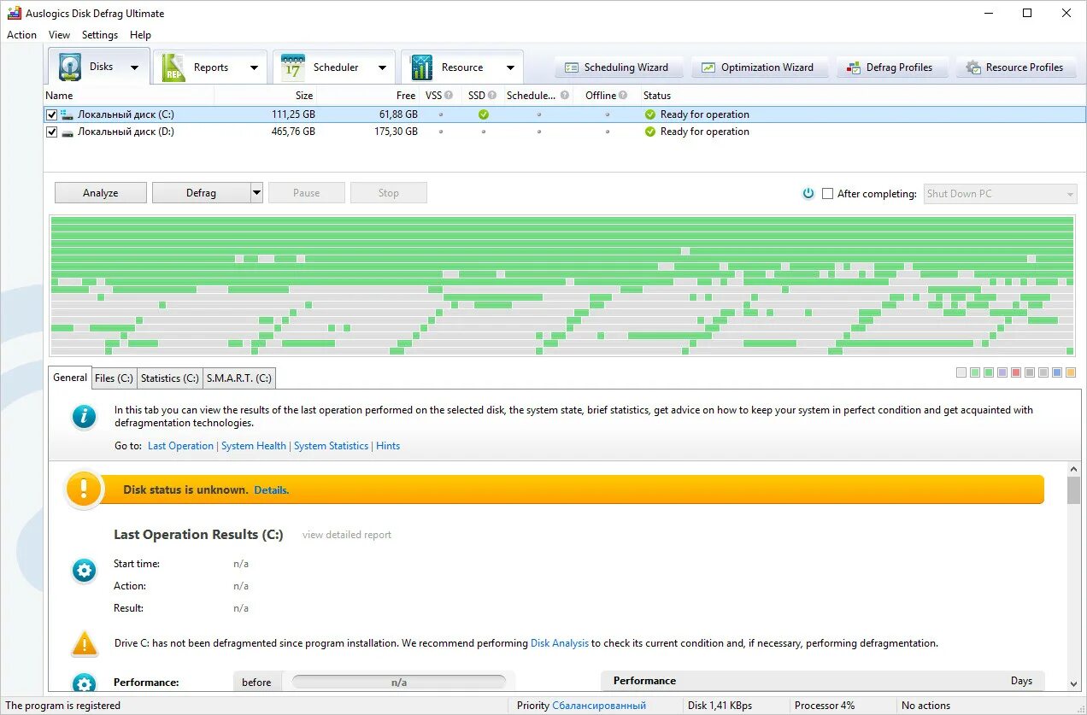Select the General tab

pos(70,377)
